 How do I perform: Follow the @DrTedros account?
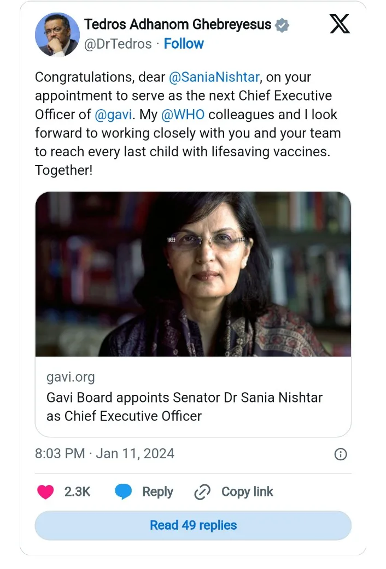click(x=184, y=44)
